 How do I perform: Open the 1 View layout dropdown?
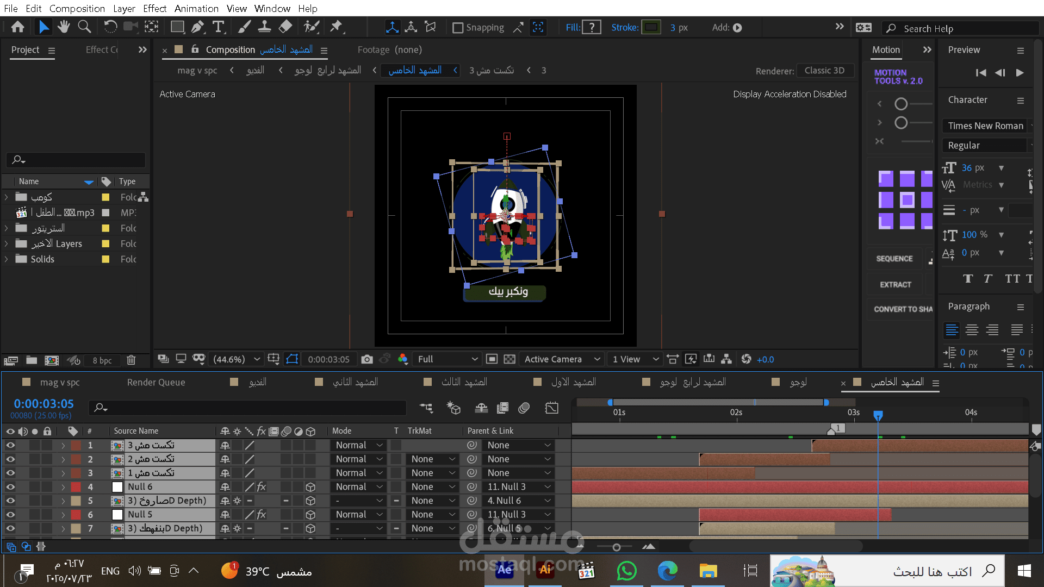pyautogui.click(x=635, y=359)
